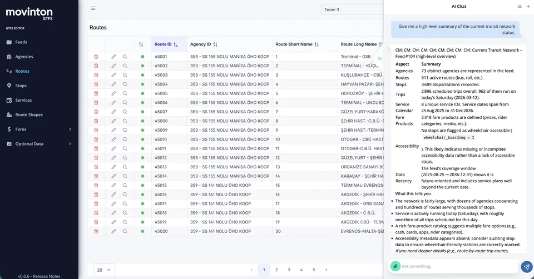View route 45013 with magnifier icon
The width and height of the screenshot is (534, 279).
tap(125, 167)
